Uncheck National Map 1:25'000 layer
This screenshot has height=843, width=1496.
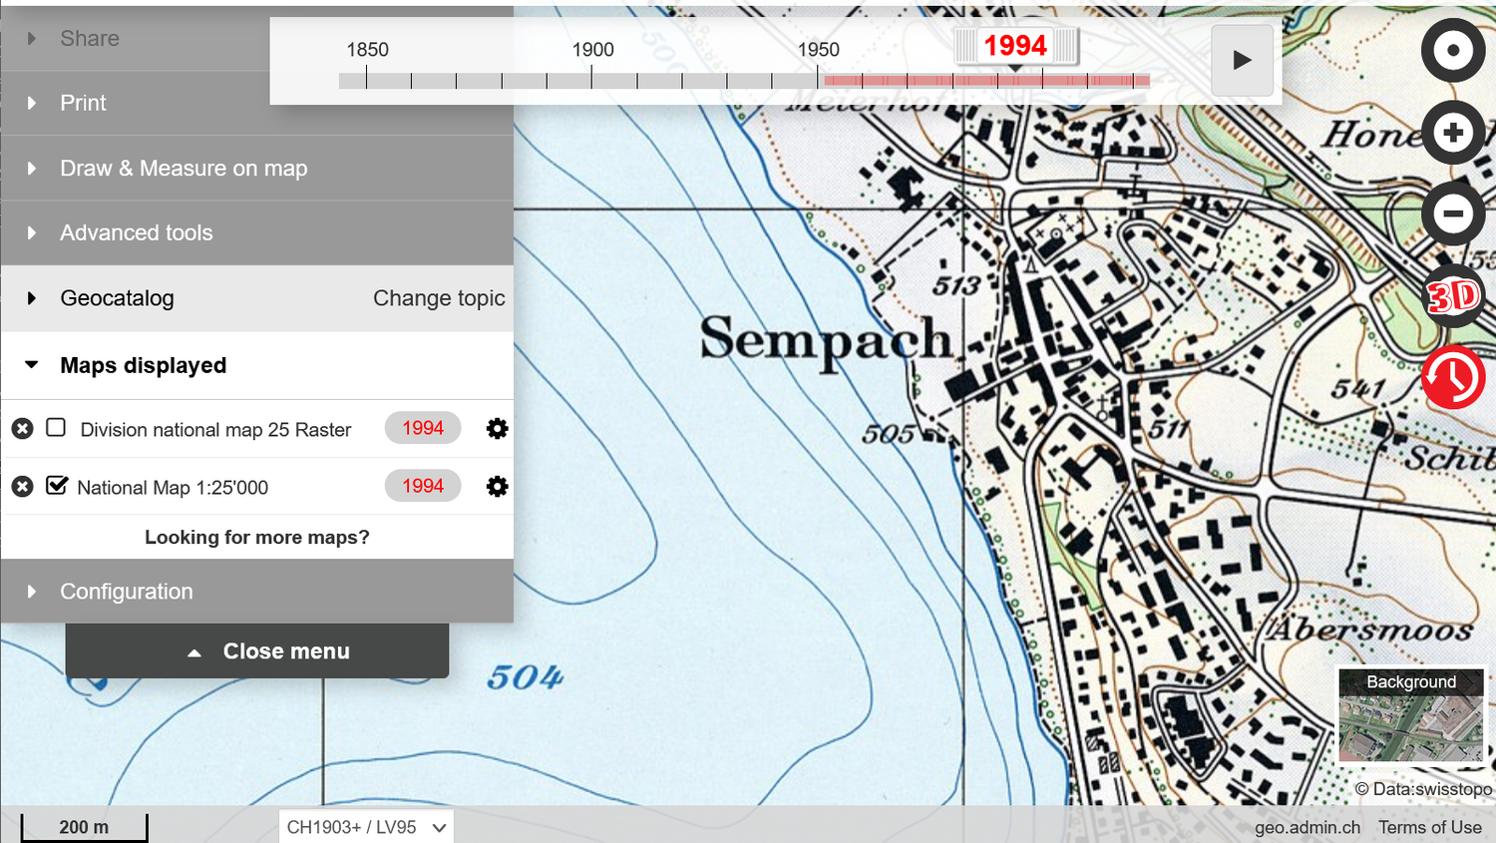coord(57,486)
